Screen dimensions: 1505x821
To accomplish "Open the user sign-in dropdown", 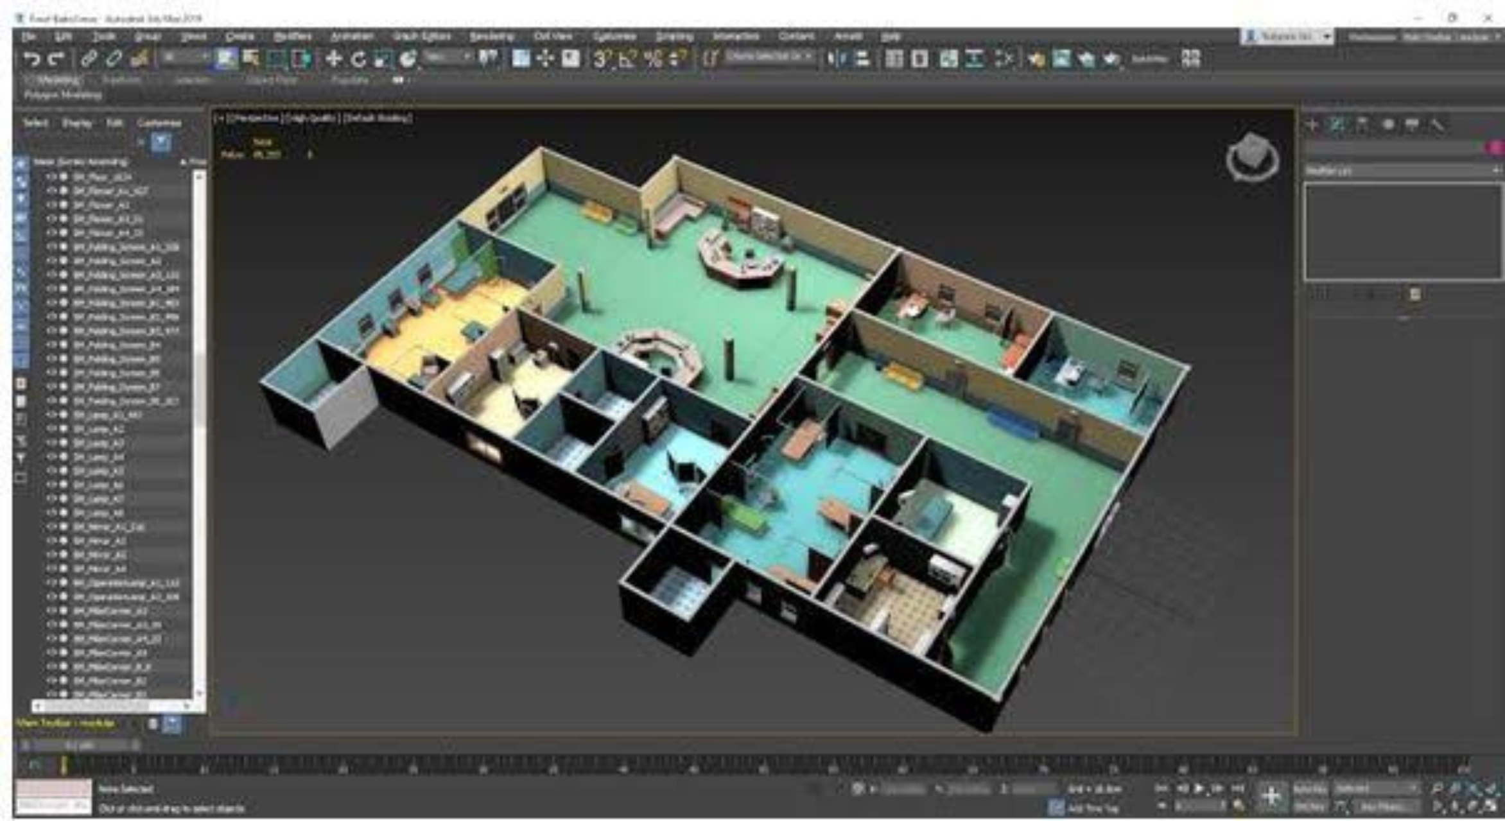I will (1287, 37).
